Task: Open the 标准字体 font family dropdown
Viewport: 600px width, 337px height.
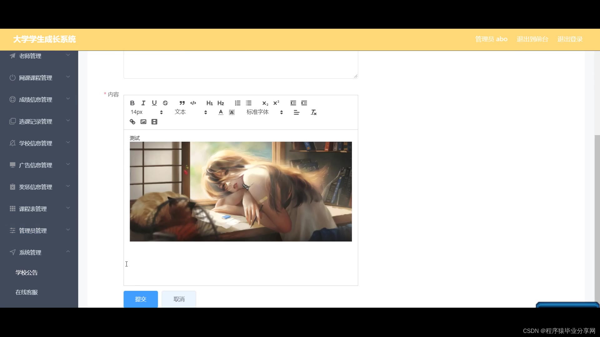Action: click(264, 112)
